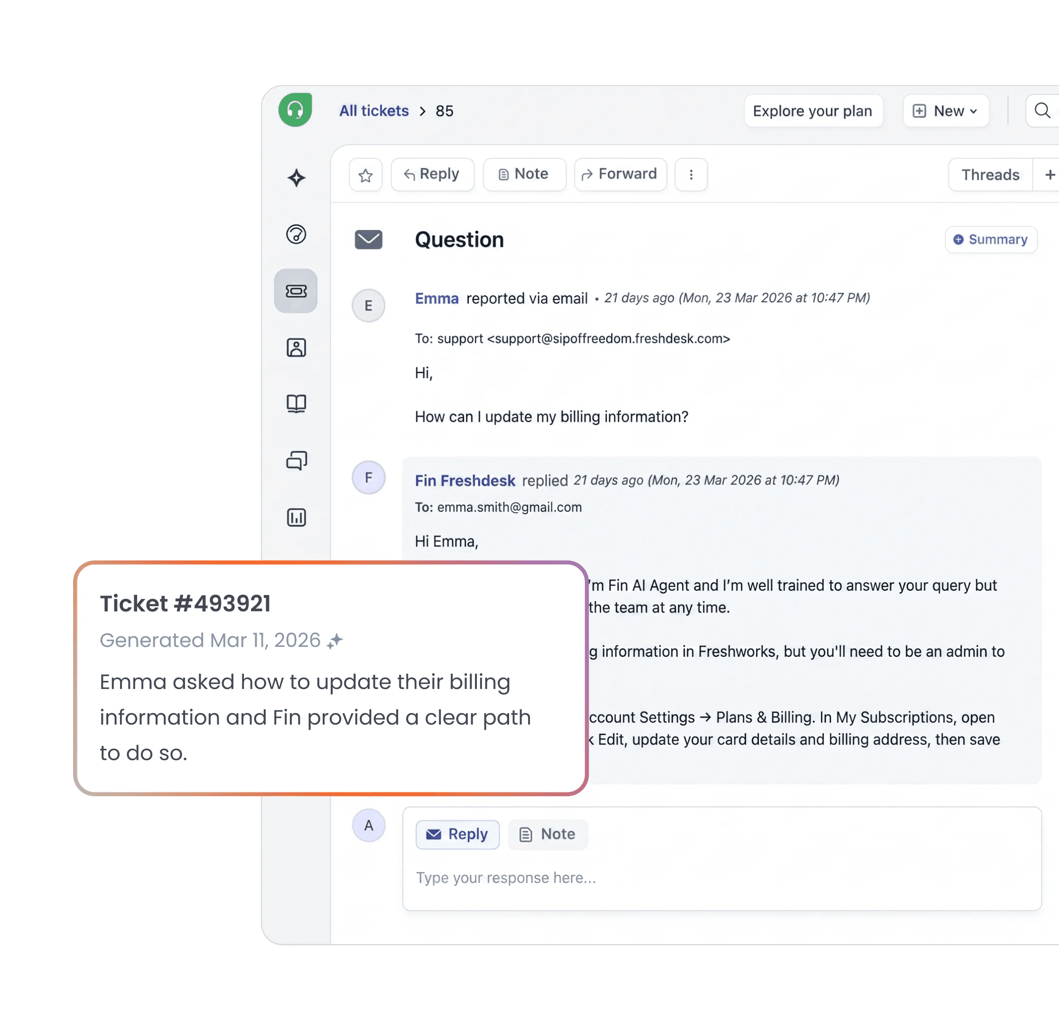
Task: Click the Freshdesk headset logo
Action: click(x=295, y=110)
